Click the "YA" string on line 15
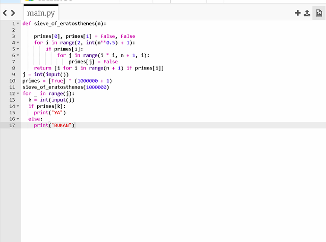The height and width of the screenshot is (242, 326). [x=57, y=112]
